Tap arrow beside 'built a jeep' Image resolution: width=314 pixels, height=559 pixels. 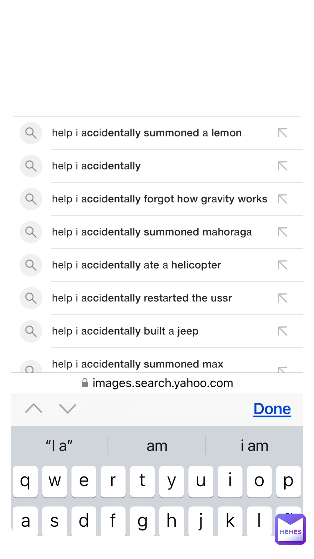(283, 331)
